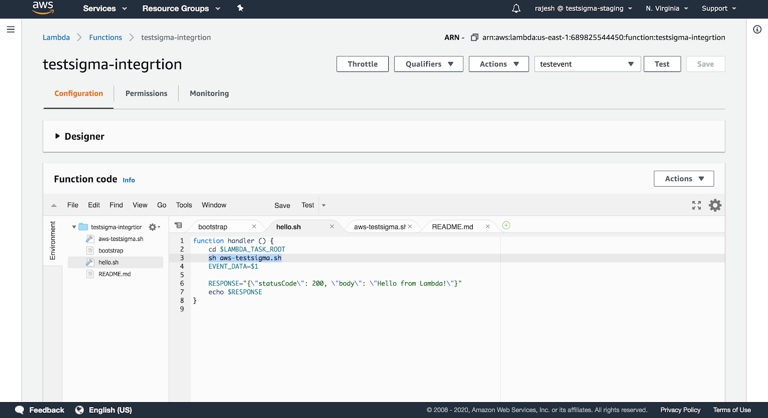
Task: Open the pin shortcuts icon in header
Action: (x=240, y=8)
